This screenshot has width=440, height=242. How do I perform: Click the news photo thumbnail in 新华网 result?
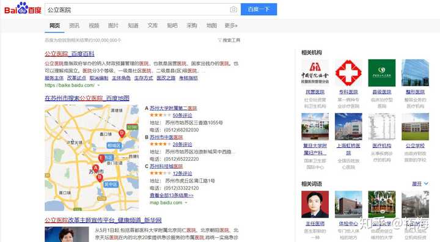pos(67,235)
